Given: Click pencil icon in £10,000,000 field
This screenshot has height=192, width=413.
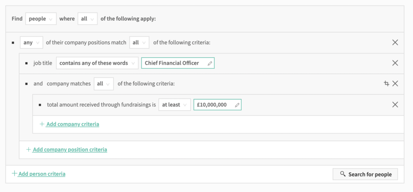Looking at the screenshot, I should click(237, 105).
